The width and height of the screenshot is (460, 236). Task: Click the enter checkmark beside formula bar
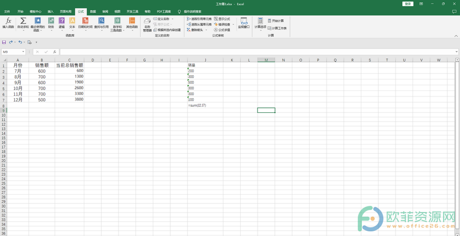(46, 52)
